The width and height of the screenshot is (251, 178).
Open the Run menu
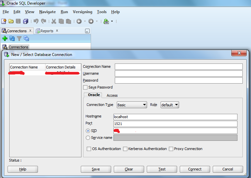[64, 12]
